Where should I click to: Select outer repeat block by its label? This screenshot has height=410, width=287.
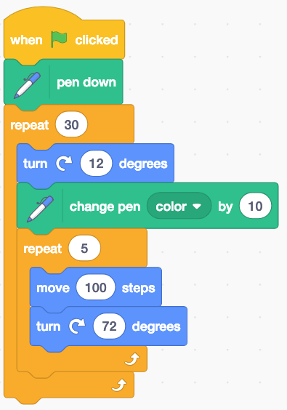click(x=30, y=126)
